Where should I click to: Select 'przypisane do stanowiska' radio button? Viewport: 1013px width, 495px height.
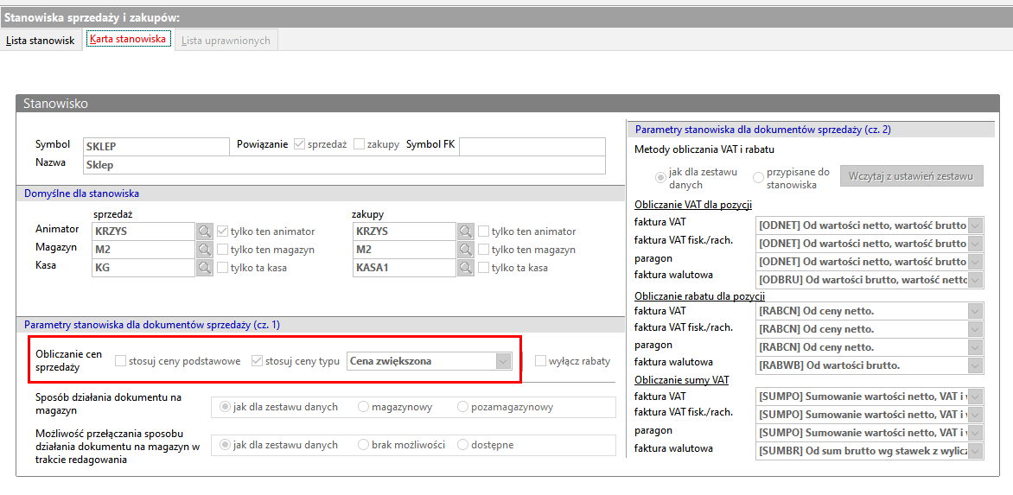[x=758, y=177]
